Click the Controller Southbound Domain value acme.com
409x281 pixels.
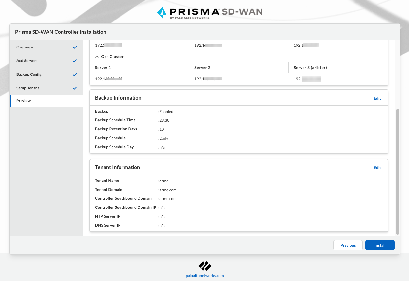168,199
